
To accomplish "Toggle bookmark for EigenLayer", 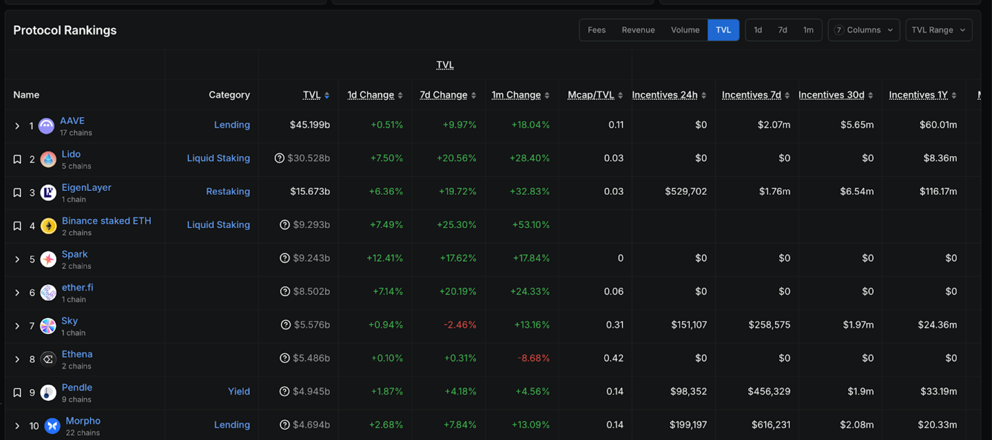I will [x=17, y=193].
